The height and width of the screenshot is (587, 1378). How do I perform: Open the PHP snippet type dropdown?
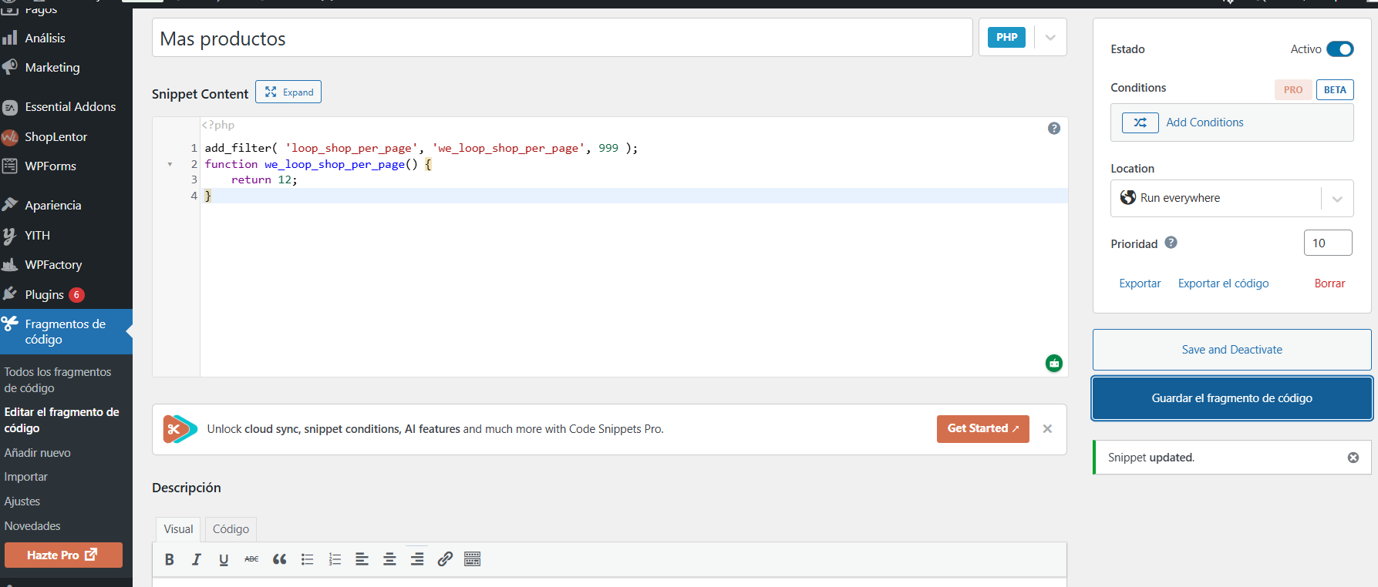[1050, 38]
